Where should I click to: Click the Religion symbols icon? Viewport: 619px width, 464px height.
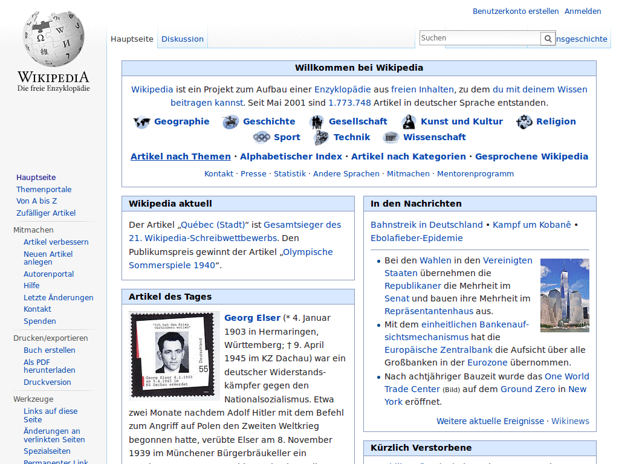(x=524, y=122)
